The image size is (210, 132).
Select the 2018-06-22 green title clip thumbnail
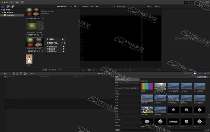pos(32,26)
